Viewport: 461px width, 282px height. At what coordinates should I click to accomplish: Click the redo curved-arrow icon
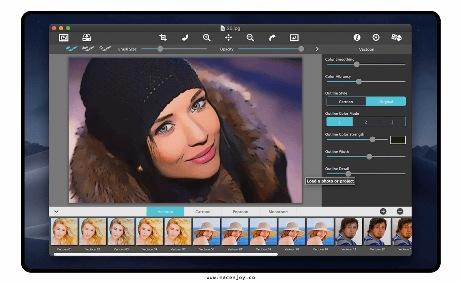(272, 37)
